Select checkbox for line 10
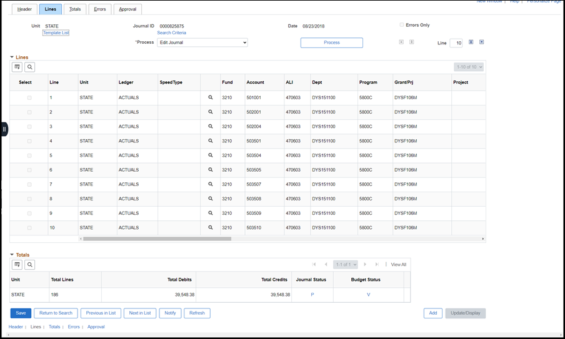This screenshot has width=565, height=339. pyautogui.click(x=29, y=228)
